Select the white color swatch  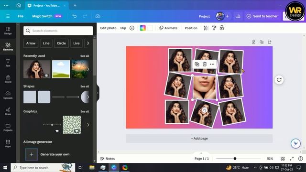pyautogui.click(x=150, y=28)
